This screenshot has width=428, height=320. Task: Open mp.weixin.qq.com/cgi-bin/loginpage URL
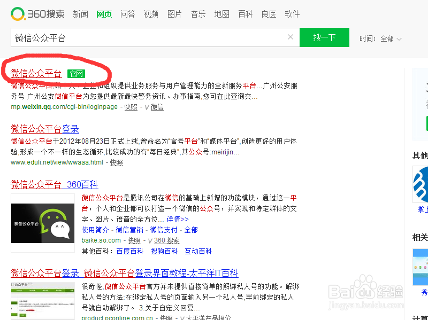64,107
